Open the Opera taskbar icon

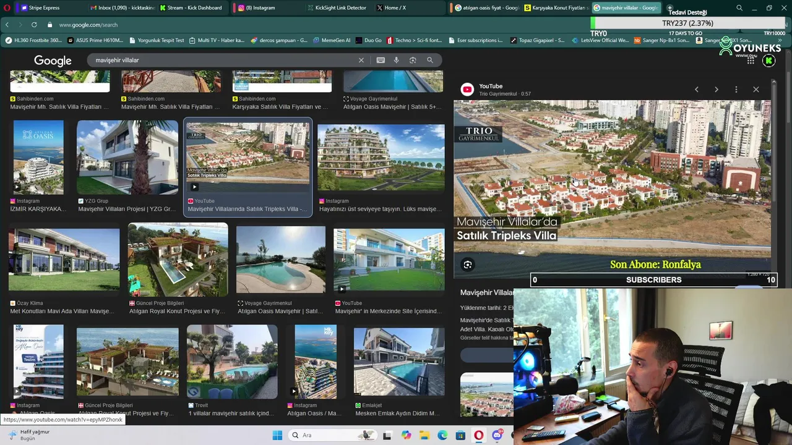pyautogui.click(x=479, y=435)
